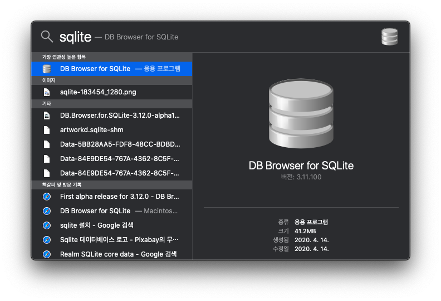The height and width of the screenshot is (301, 441).
Task: Click version text 버전: 3.11.100
Action: click(x=301, y=177)
